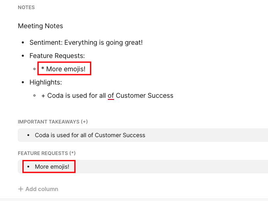Click the bullet dot before Sentiment

[x=23, y=42]
